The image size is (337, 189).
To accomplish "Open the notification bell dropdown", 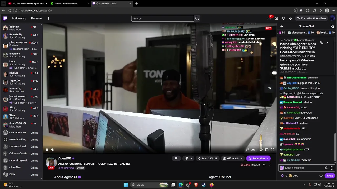I will coord(189,158).
